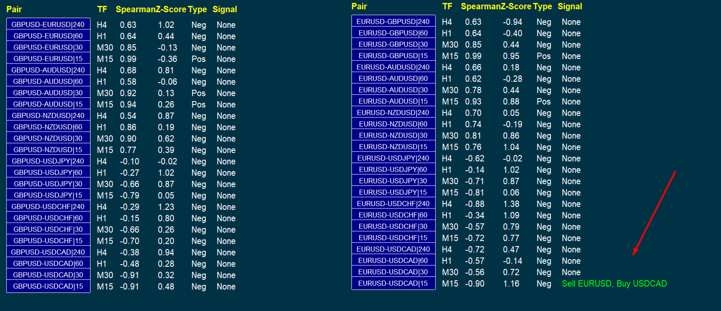Screen dimensions: 721x311
Task: Click the EURUSD-USDCHF|240 pair button
Action: [x=393, y=204]
